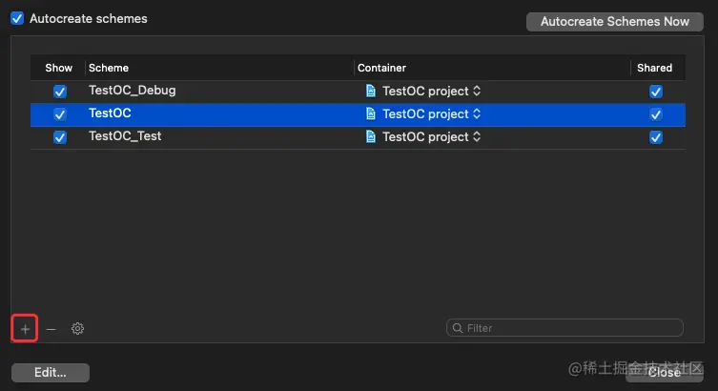The height and width of the screenshot is (391, 718).
Task: Toggle Shared checkbox for TestOC_Debug
Action: 656,92
